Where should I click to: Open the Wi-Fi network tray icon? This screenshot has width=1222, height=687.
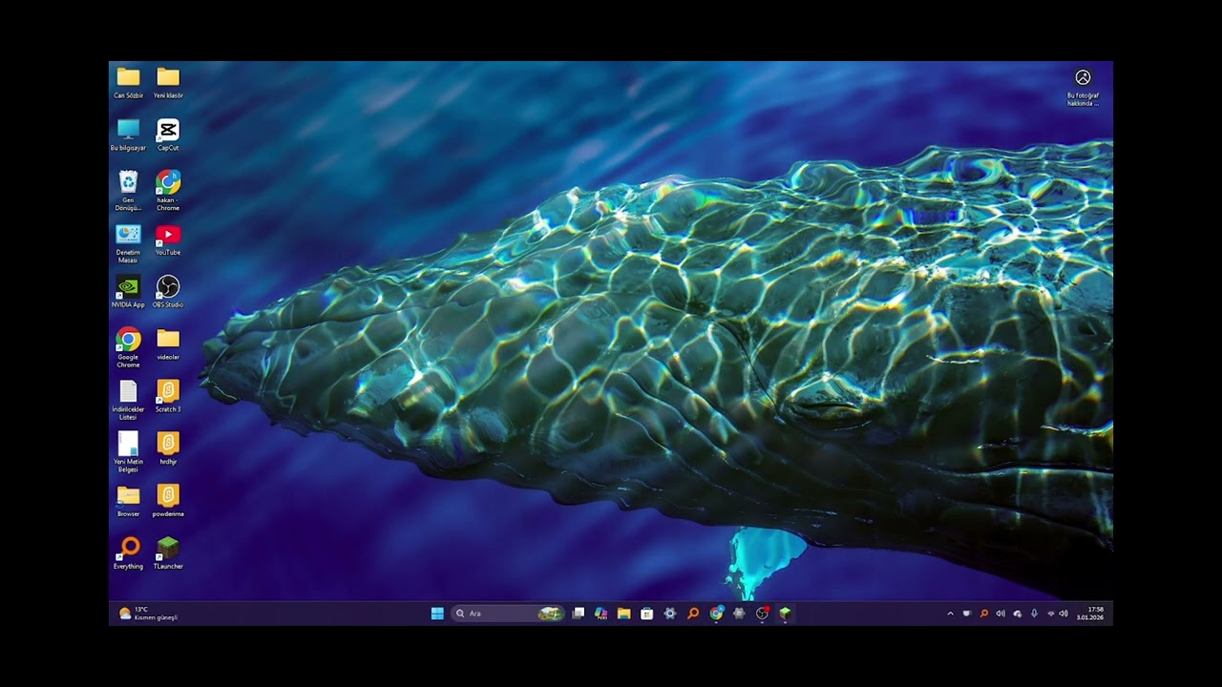click(x=1051, y=614)
